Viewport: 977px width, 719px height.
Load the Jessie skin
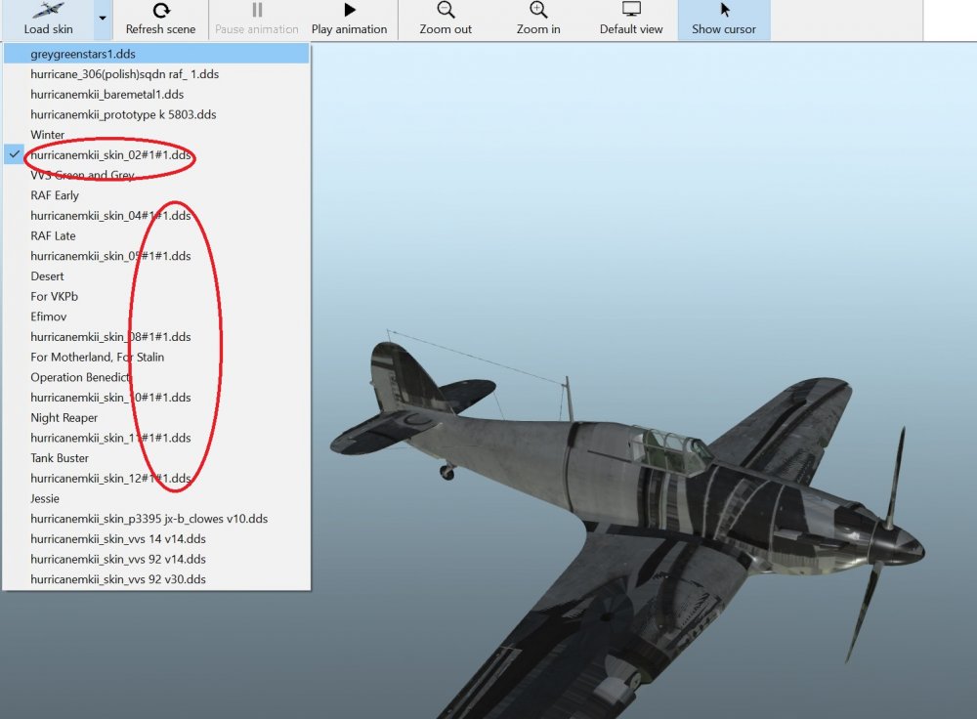pos(156,499)
